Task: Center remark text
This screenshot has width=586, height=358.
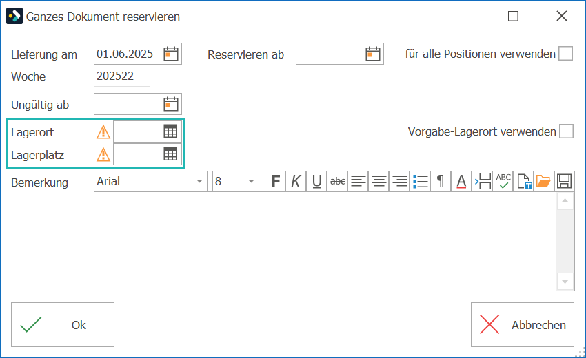Action: pyautogui.click(x=379, y=182)
